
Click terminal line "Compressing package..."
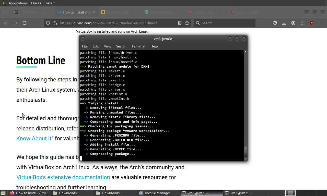(112, 154)
